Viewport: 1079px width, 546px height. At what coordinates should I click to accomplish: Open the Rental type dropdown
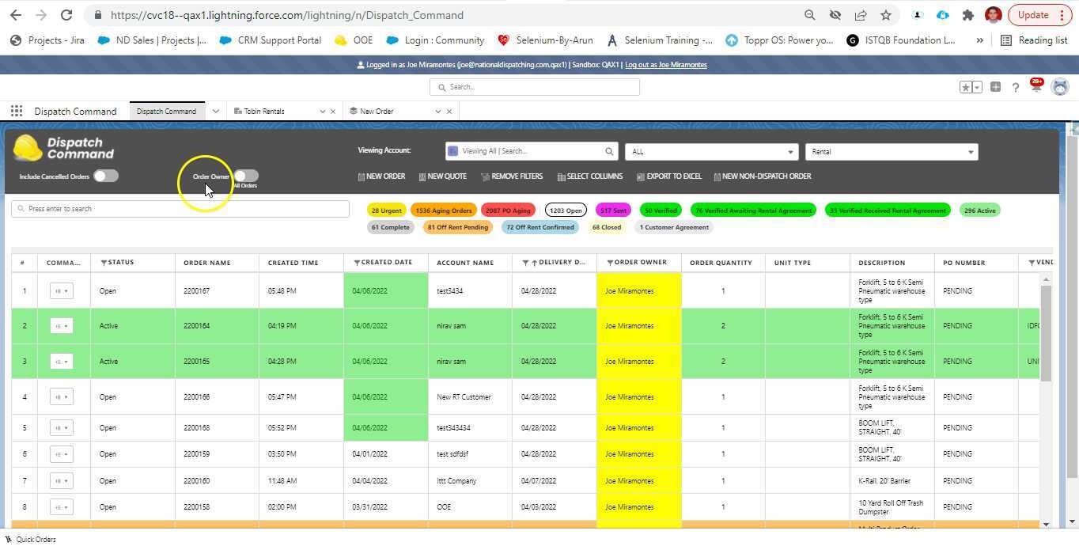click(x=891, y=152)
